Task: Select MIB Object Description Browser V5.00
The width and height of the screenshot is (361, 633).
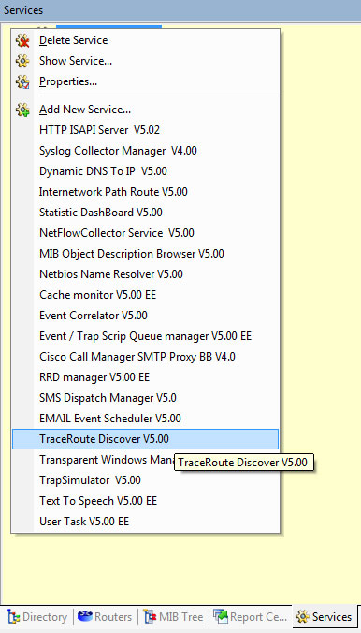Action: point(145,254)
